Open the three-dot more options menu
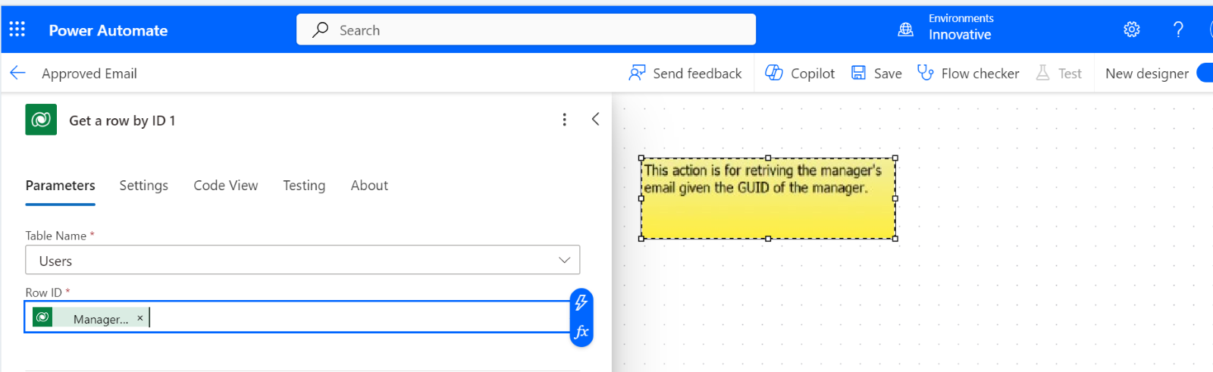 coord(564,120)
